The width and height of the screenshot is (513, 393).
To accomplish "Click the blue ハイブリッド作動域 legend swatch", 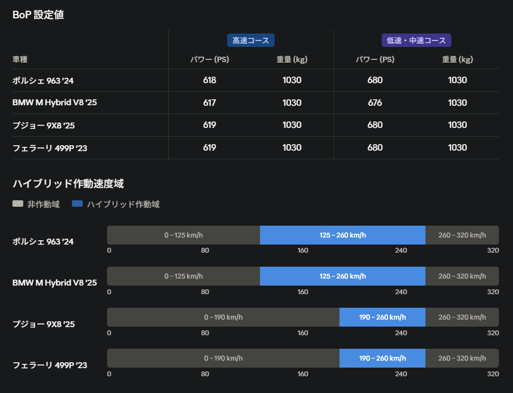I will click(77, 204).
